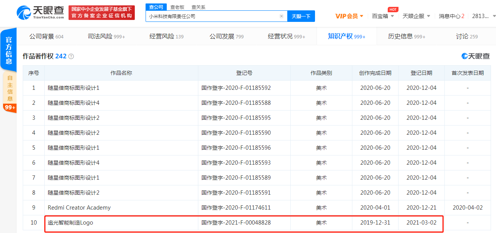Open the 经营状况 tab
Viewport: 496px width, 233px height.
pos(287,36)
